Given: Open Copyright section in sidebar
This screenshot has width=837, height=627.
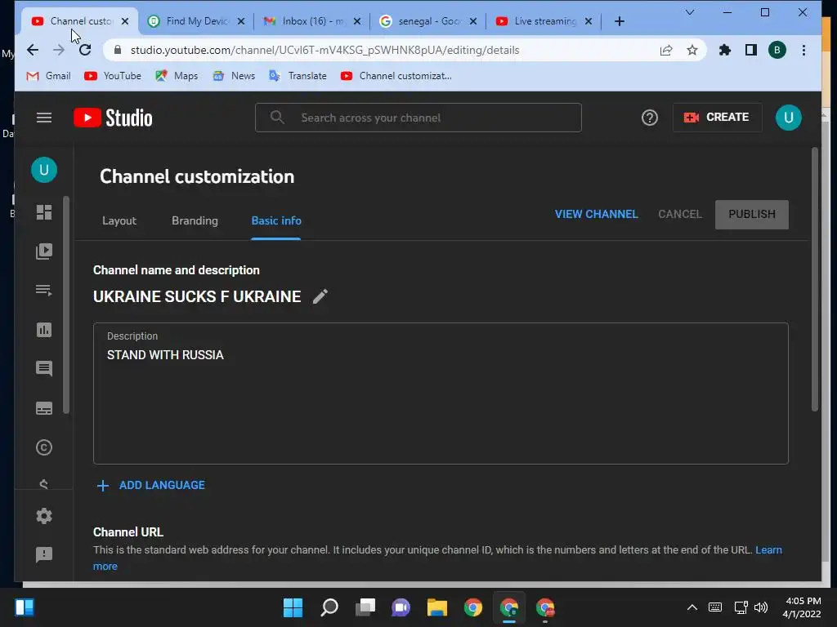Looking at the screenshot, I should (44, 447).
